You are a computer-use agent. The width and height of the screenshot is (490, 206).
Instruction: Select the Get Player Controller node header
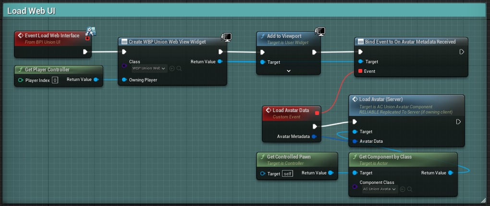[x=59, y=69]
